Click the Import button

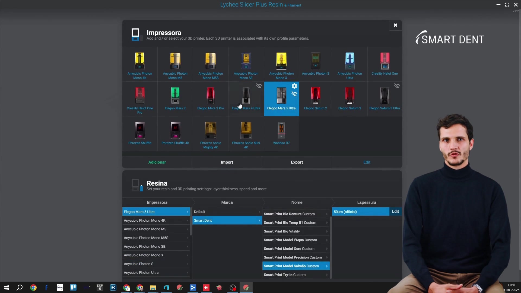tap(227, 162)
